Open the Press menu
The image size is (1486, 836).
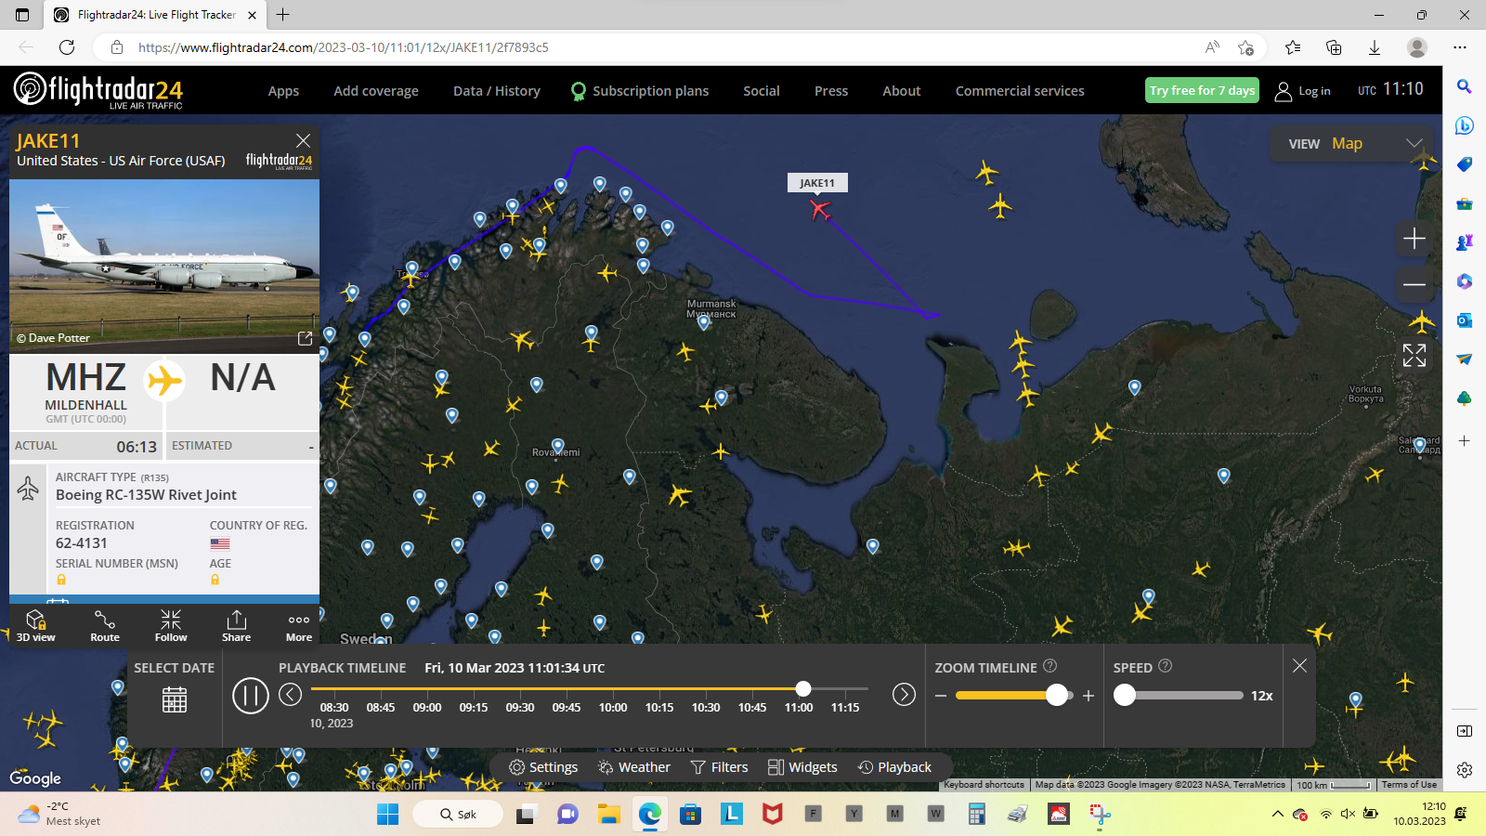831,91
